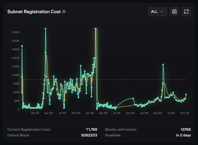Screen dimensions: 198x145
Task: Click the 1,000 y-axis label
Action: [16, 92]
